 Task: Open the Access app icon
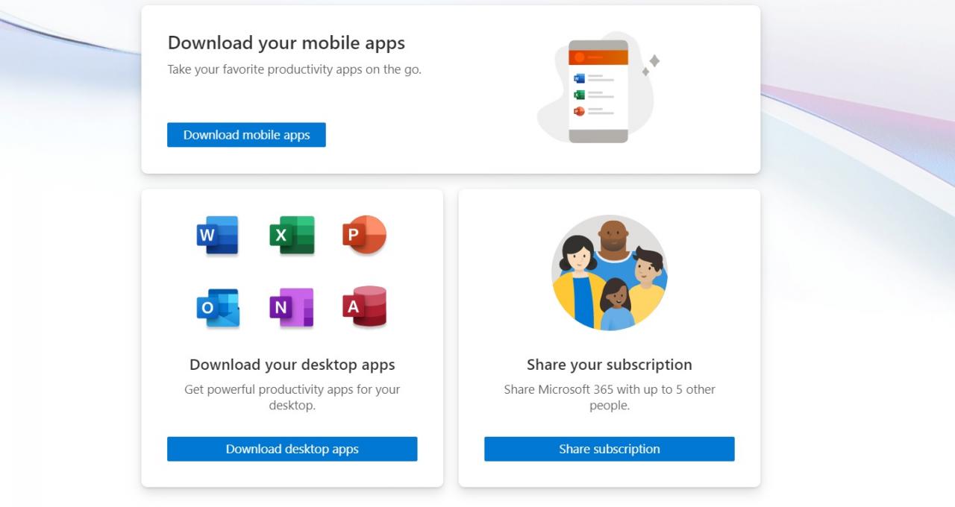[365, 308]
